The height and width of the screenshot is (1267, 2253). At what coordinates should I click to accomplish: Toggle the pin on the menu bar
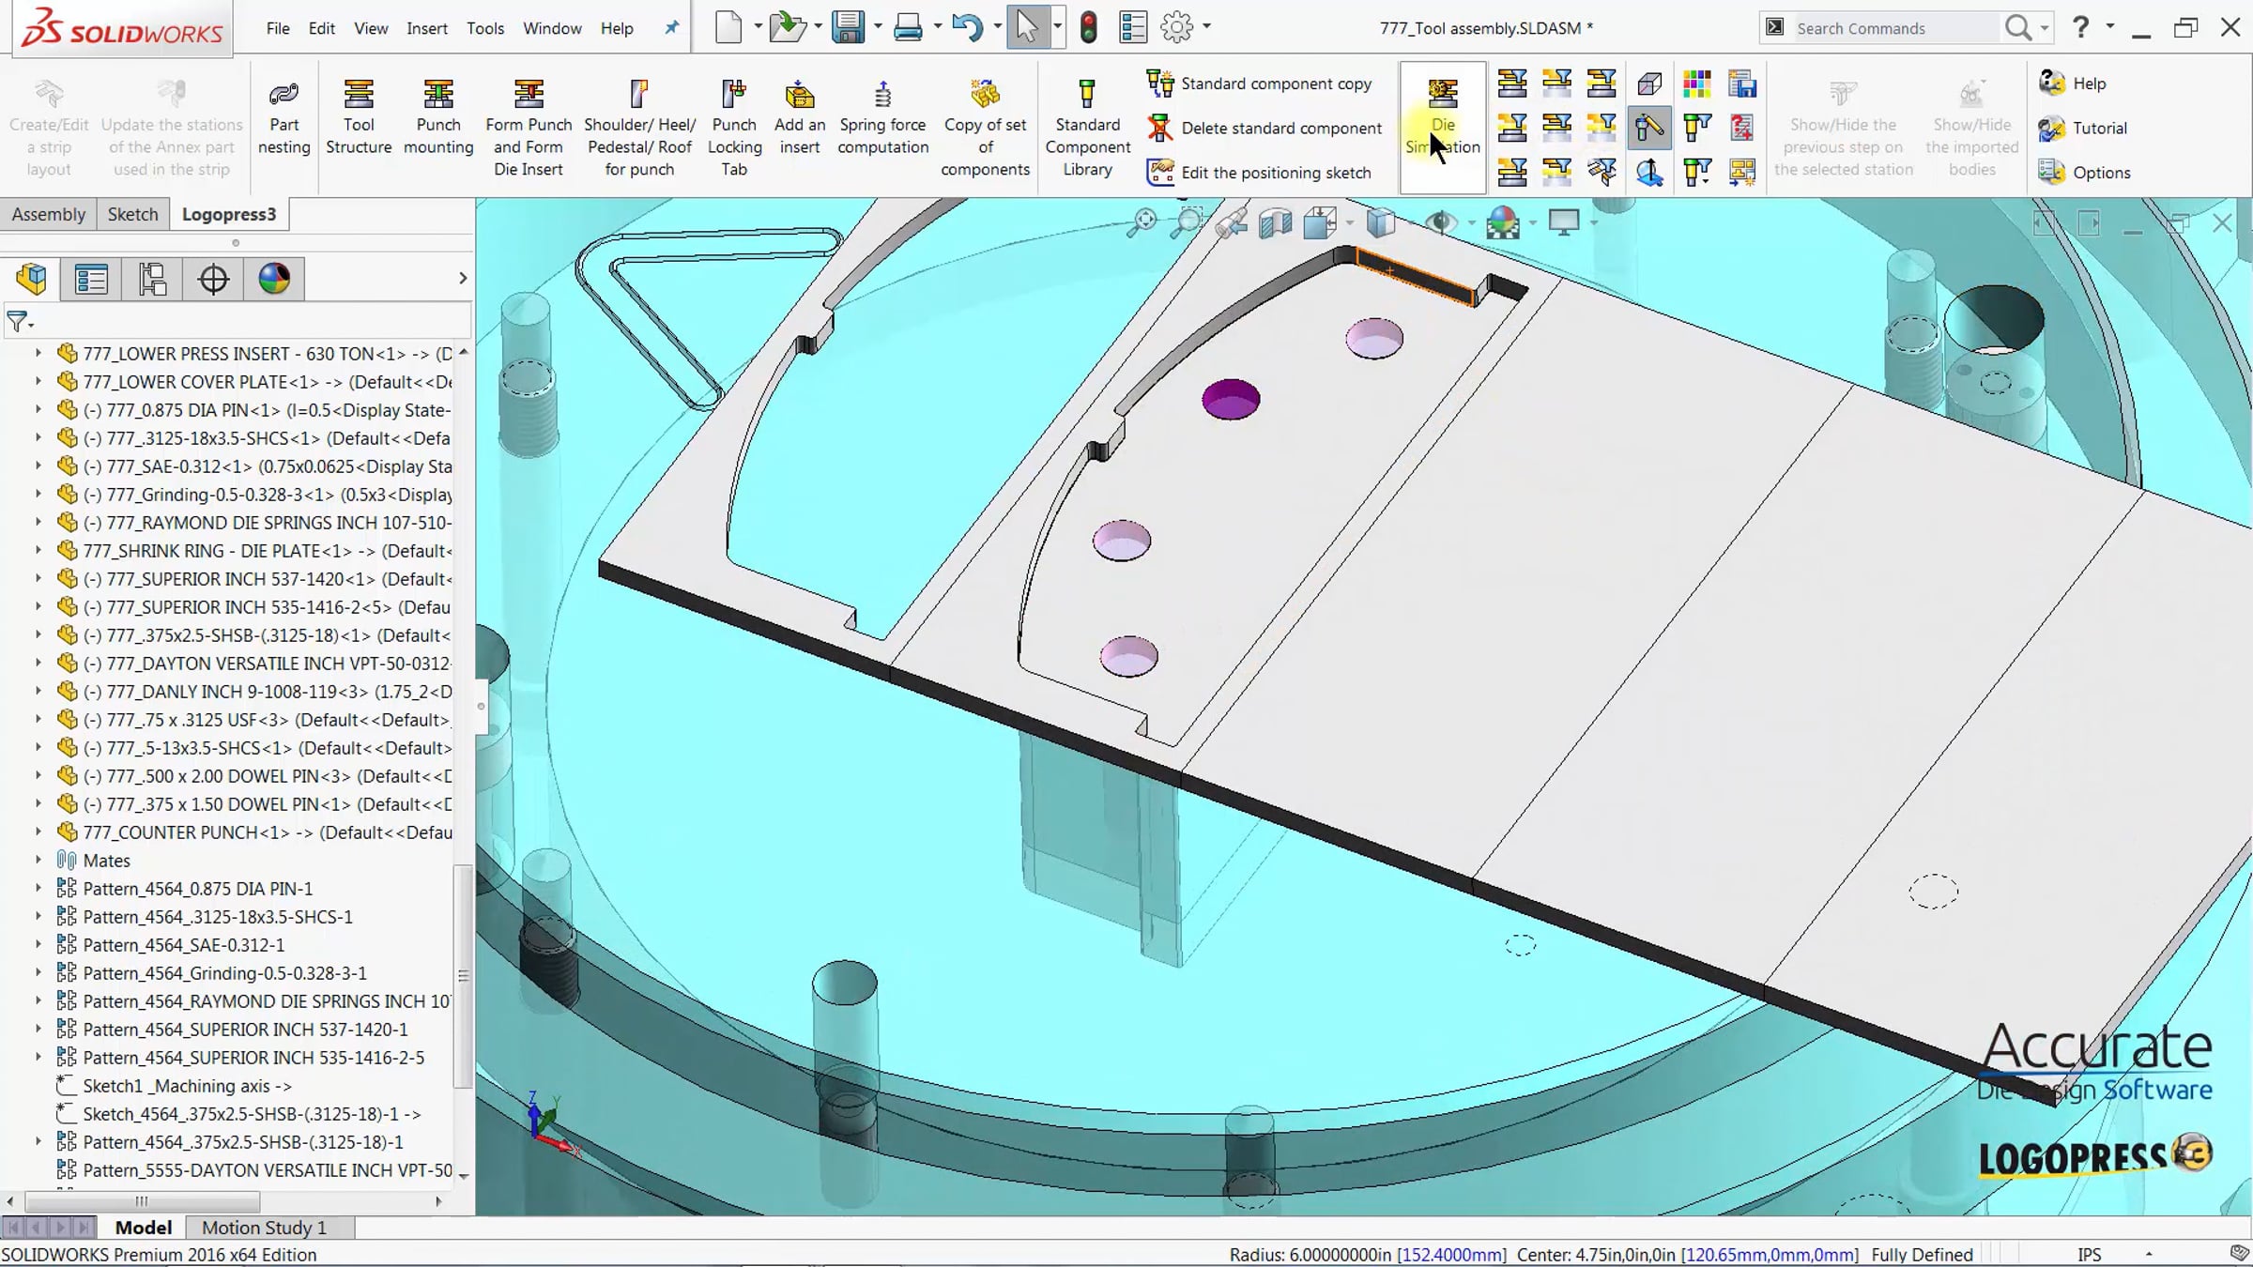point(671,28)
